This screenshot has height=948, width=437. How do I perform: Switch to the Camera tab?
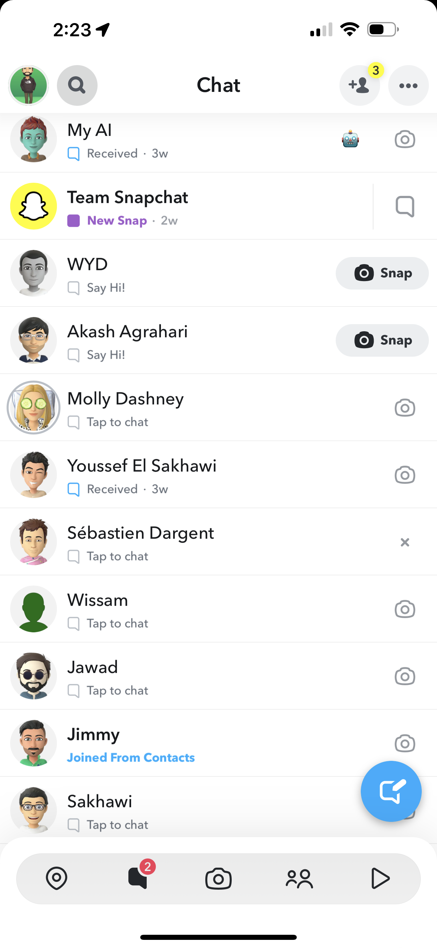[x=218, y=878]
